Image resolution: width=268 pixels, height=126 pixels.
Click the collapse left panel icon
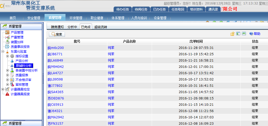tap(238, 34)
